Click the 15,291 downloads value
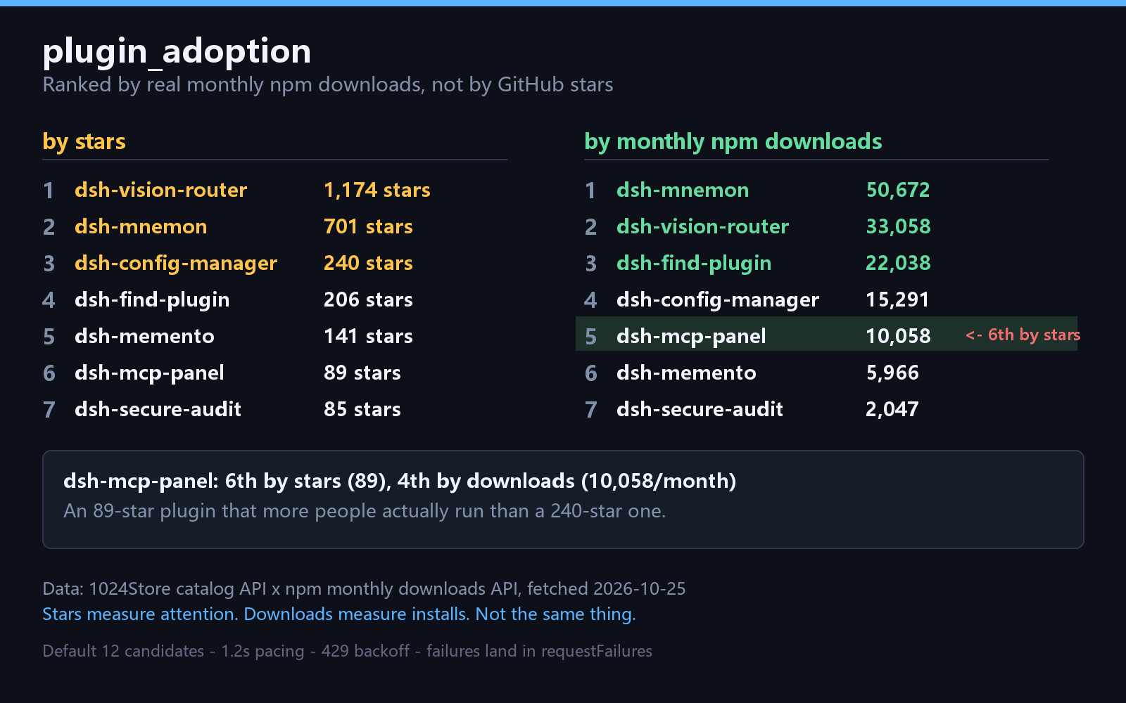The height and width of the screenshot is (703, 1126). tap(897, 299)
